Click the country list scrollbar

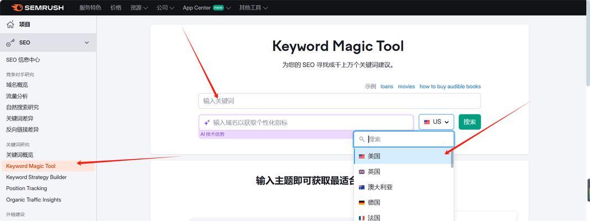click(452, 159)
